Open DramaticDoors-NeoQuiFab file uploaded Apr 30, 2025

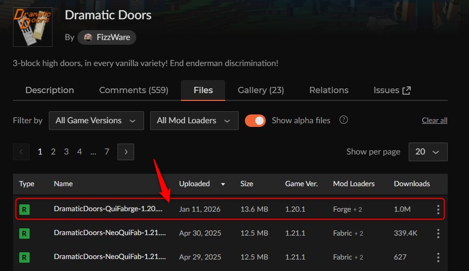(x=110, y=233)
